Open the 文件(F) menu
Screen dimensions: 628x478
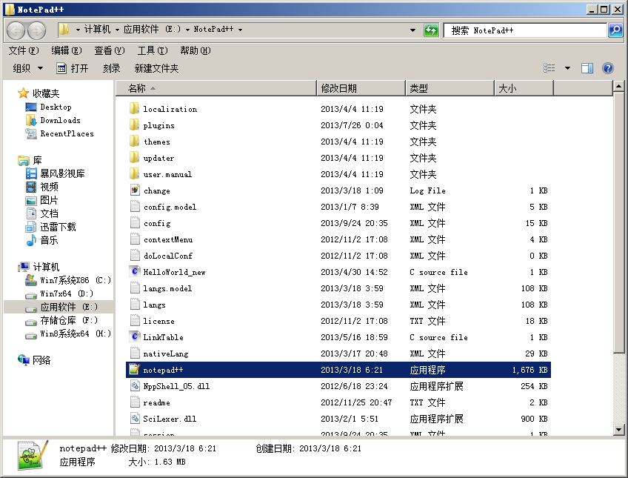point(24,50)
